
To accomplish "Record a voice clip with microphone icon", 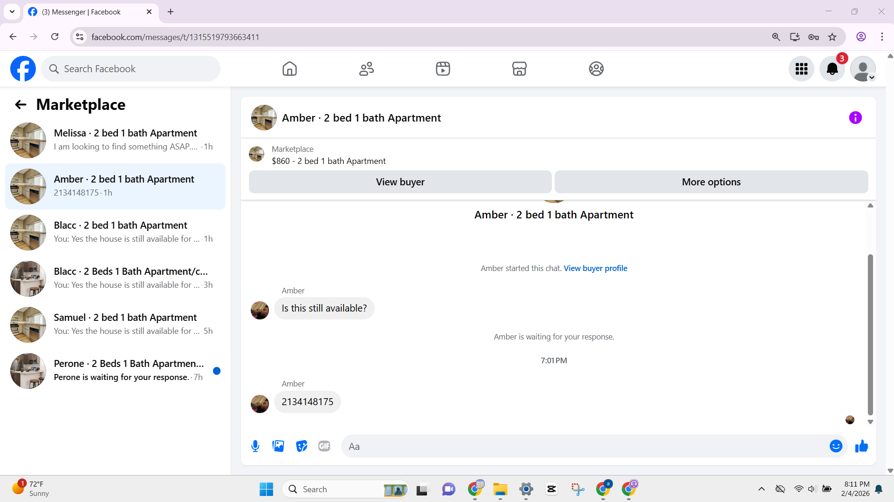I will 255,446.
